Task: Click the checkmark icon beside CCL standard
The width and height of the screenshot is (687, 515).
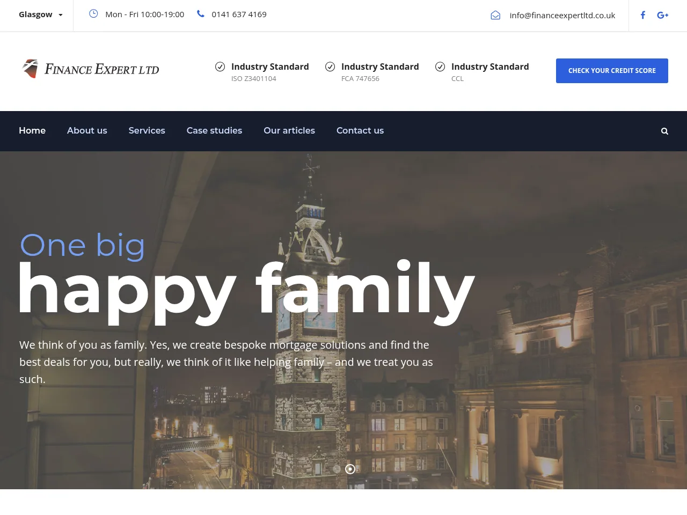Action: tap(440, 67)
